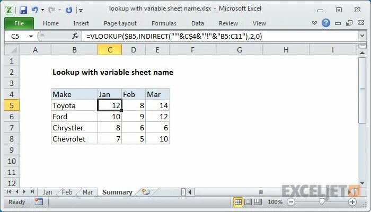
Task: Select the Make header cell
Action: [74, 94]
